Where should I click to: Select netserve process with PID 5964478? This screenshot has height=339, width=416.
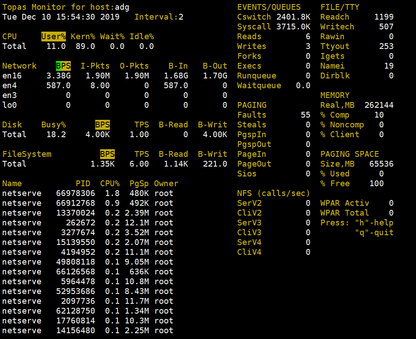(88, 282)
